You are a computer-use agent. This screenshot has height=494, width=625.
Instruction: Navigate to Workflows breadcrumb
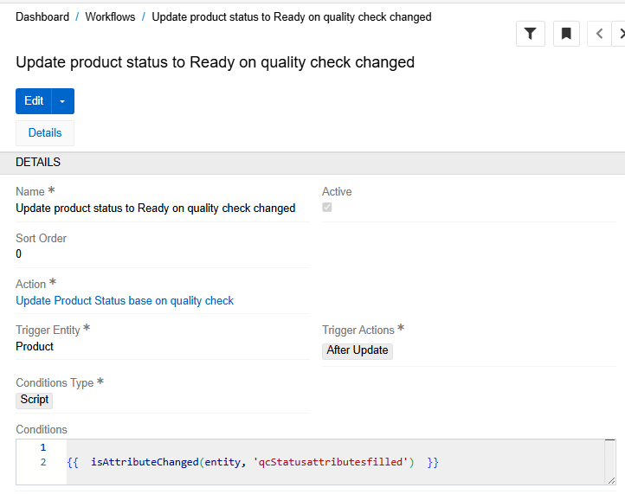(110, 16)
